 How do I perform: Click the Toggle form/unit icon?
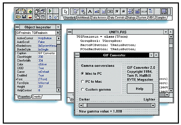pyautogui.click(x=37, y=17)
